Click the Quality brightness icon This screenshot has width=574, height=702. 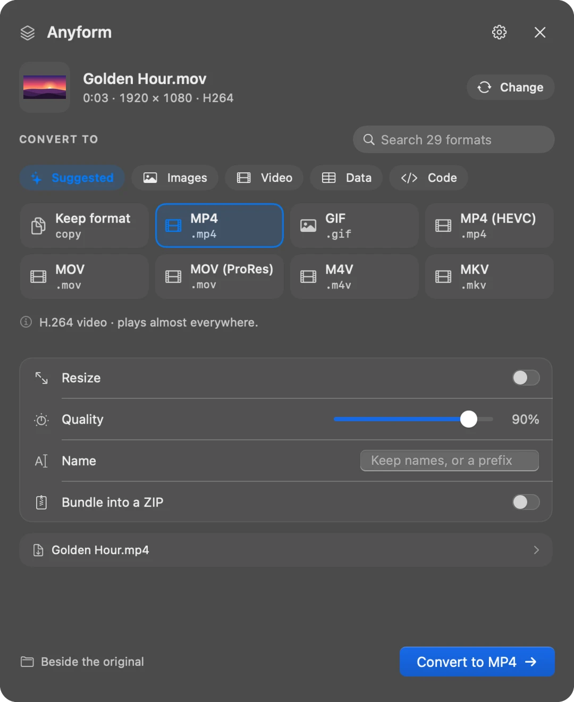point(41,420)
